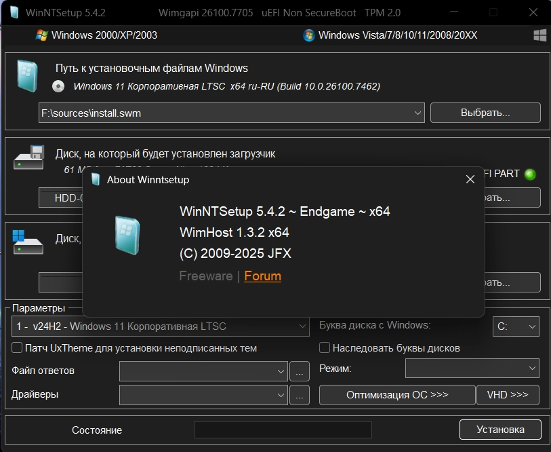Expand the answer file combo box

(x=203, y=371)
